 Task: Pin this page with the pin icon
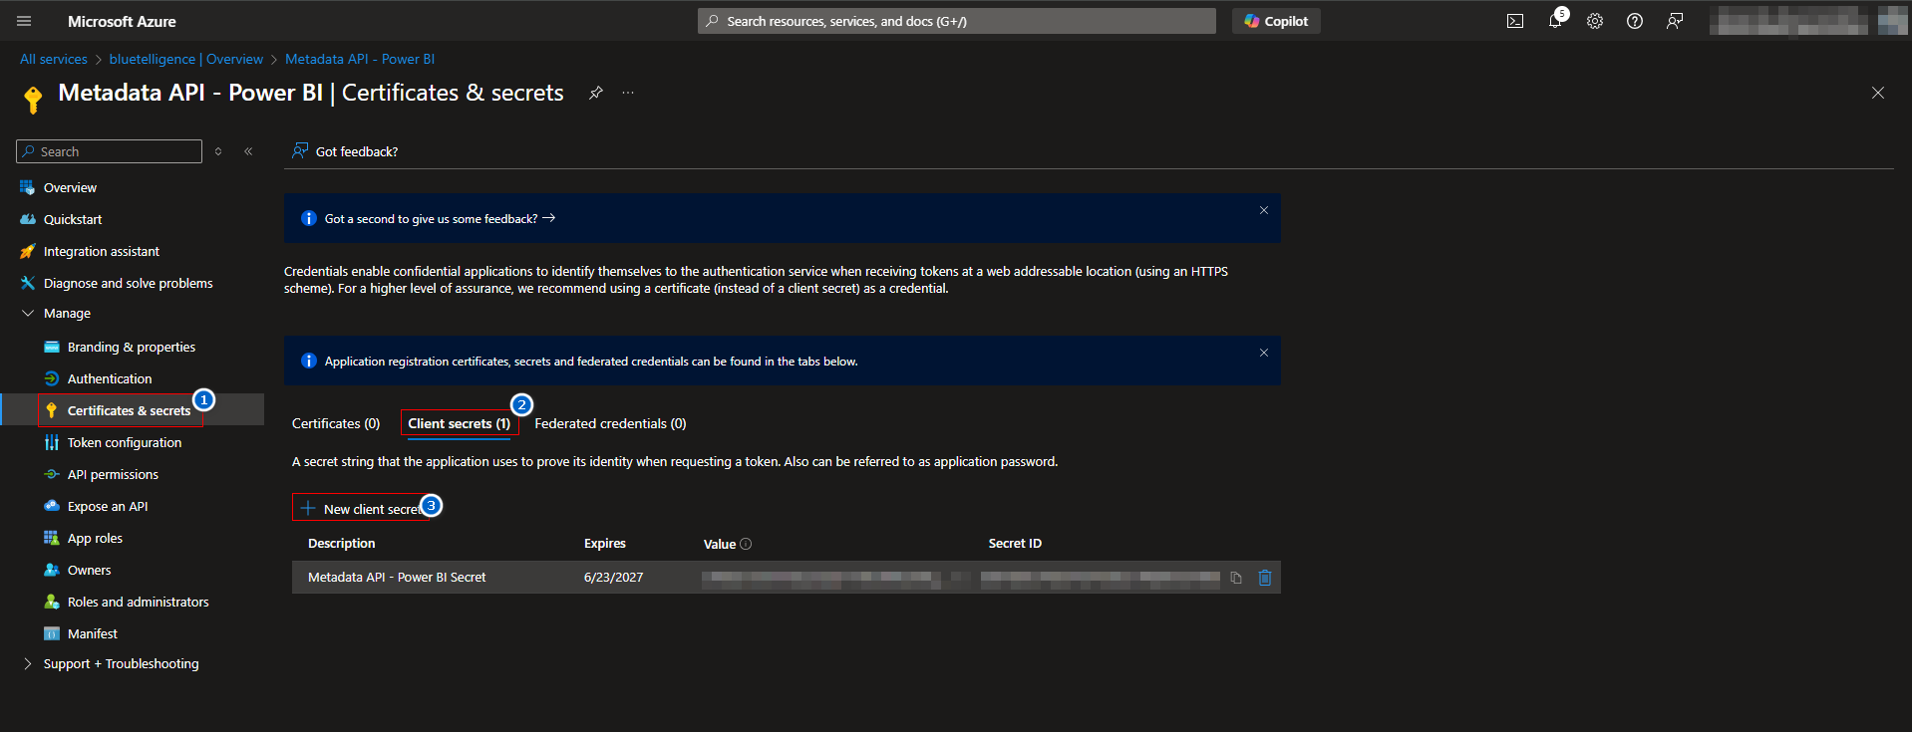(595, 93)
